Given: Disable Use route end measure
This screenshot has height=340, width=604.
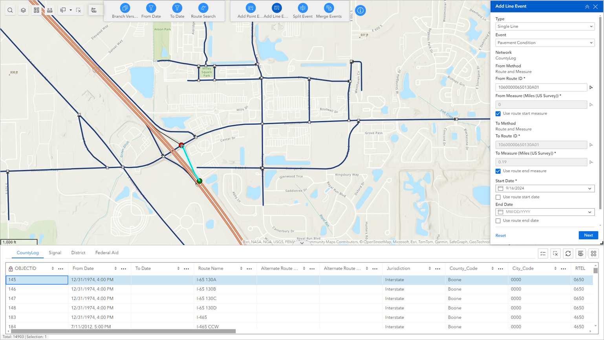Looking at the screenshot, I should (498, 171).
